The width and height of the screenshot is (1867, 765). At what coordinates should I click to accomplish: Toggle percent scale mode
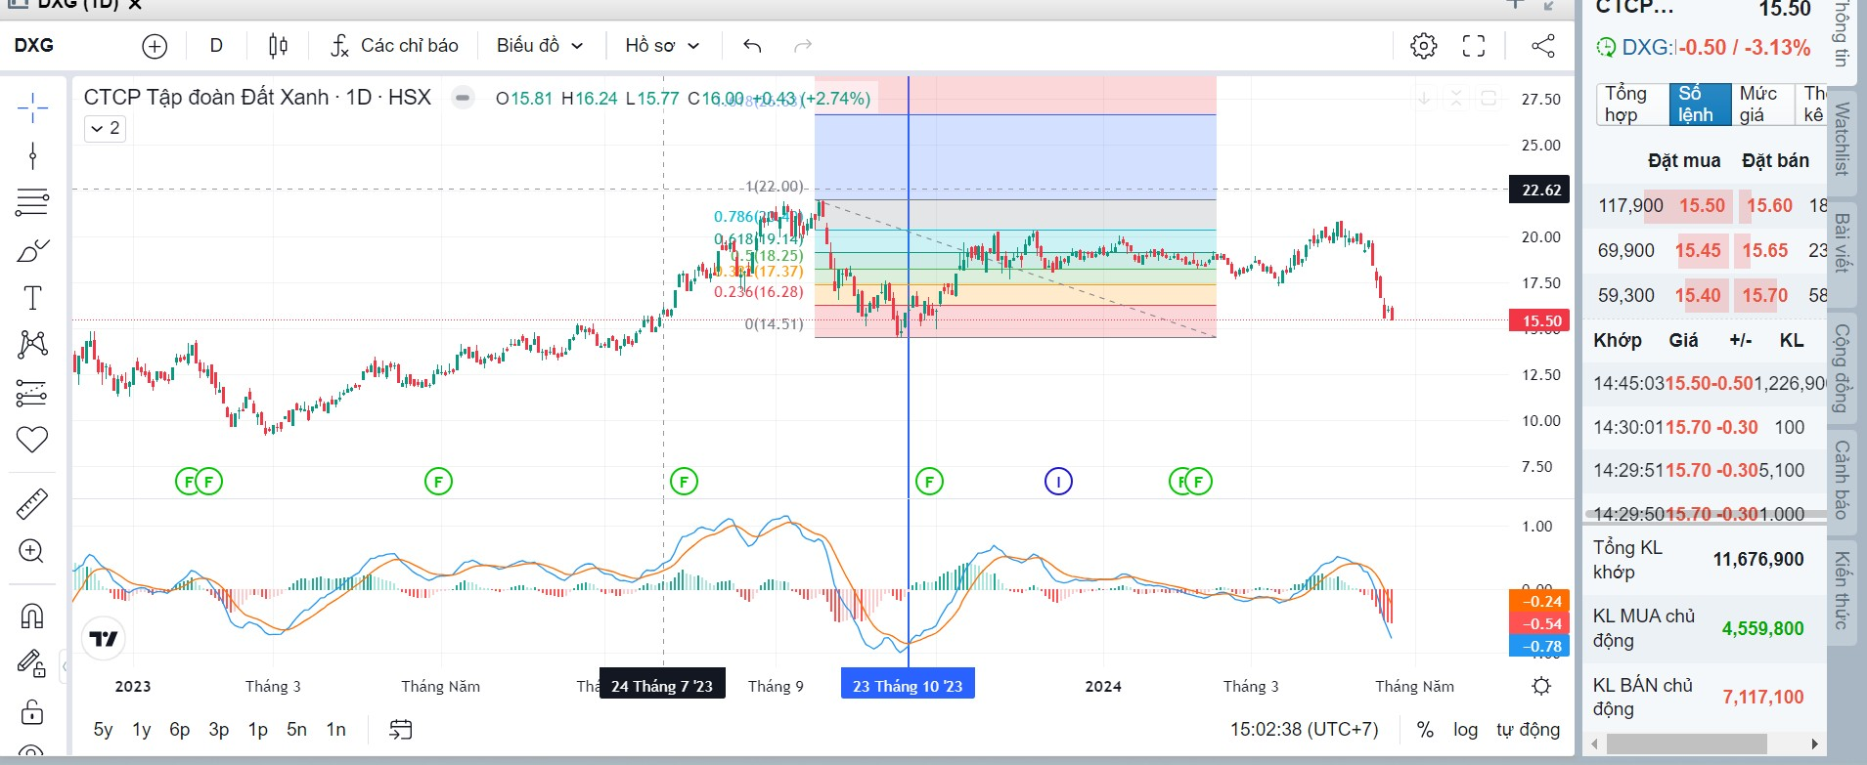pos(1425,730)
